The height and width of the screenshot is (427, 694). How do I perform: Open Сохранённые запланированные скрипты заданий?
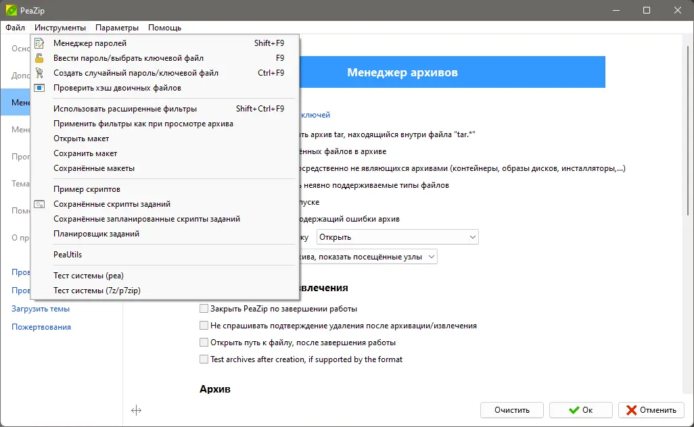(164, 219)
